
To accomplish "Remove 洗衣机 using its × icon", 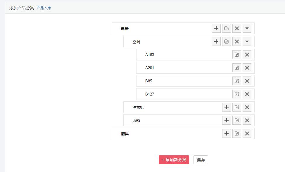I will (247, 107).
